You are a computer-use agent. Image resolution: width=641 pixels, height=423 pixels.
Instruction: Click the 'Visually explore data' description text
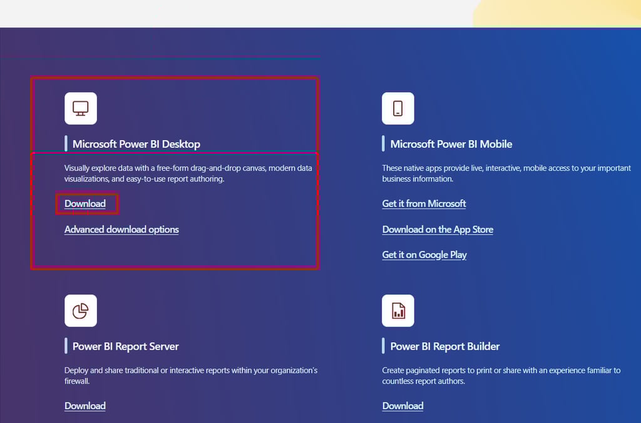[x=188, y=173]
